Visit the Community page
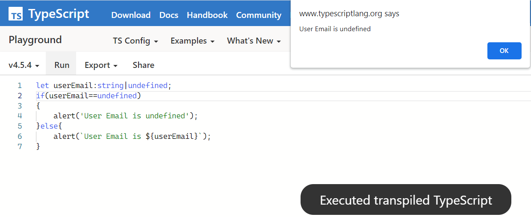This screenshot has width=531, height=217. pos(259,15)
